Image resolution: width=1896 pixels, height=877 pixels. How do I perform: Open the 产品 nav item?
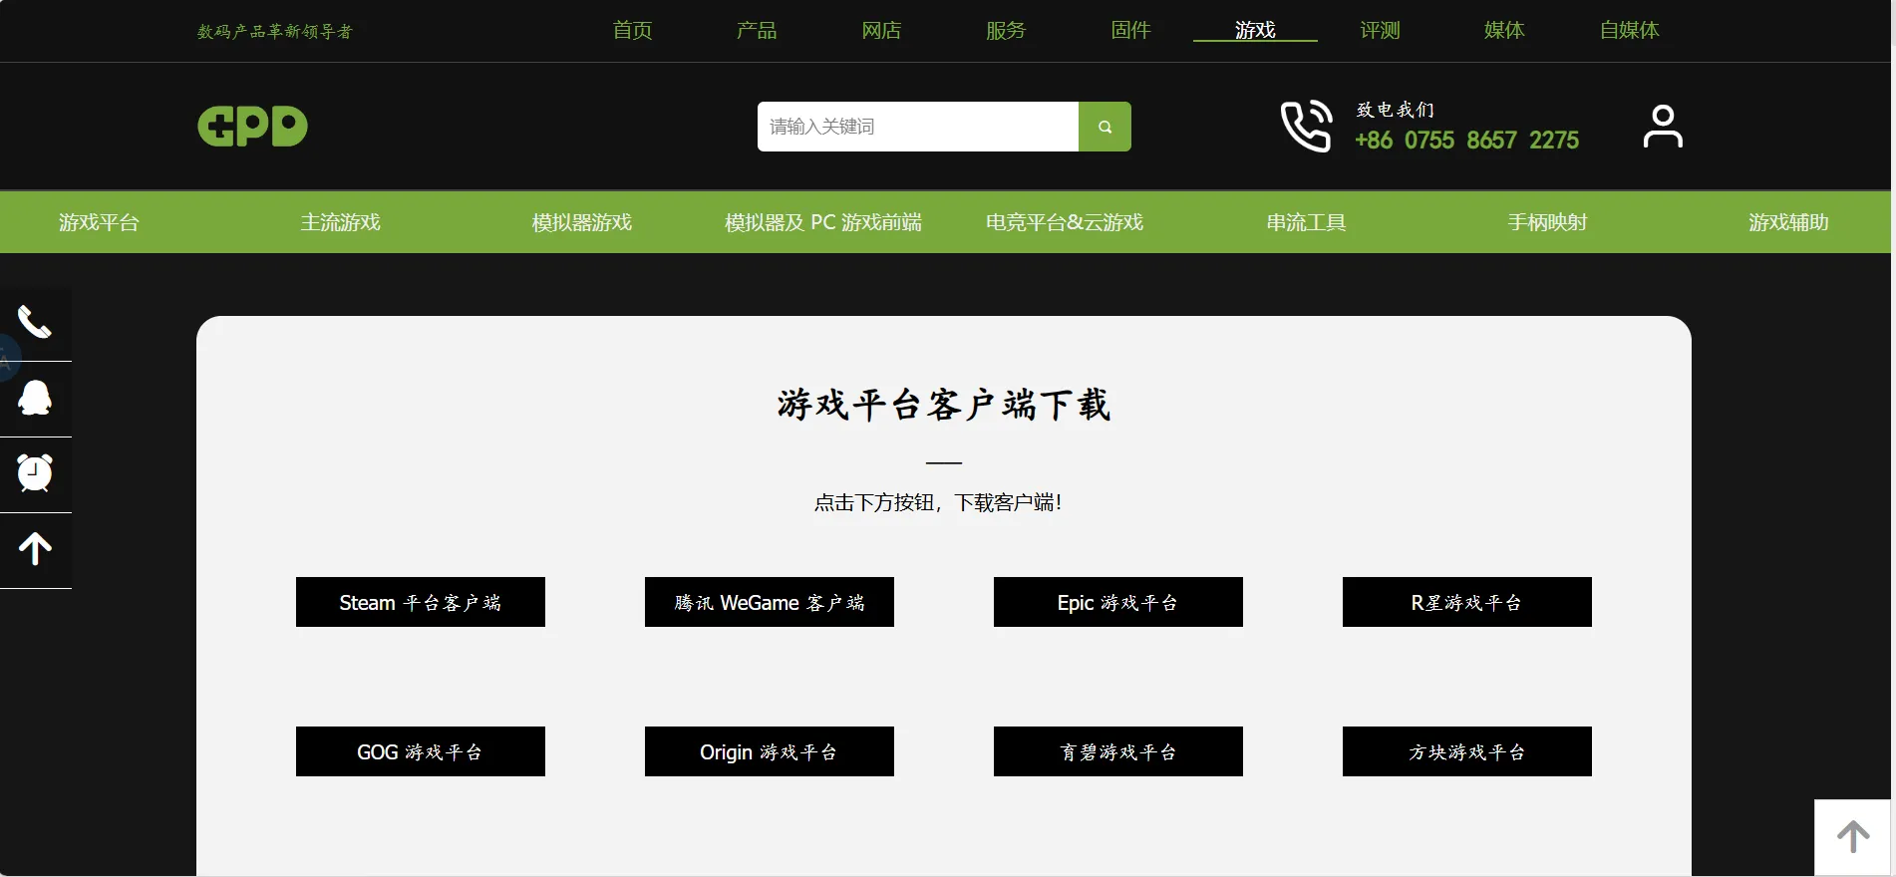[x=757, y=30]
